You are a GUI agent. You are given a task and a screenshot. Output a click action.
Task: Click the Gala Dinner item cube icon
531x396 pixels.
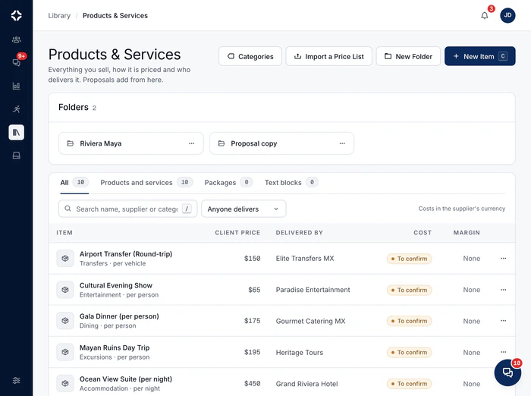[65, 320]
